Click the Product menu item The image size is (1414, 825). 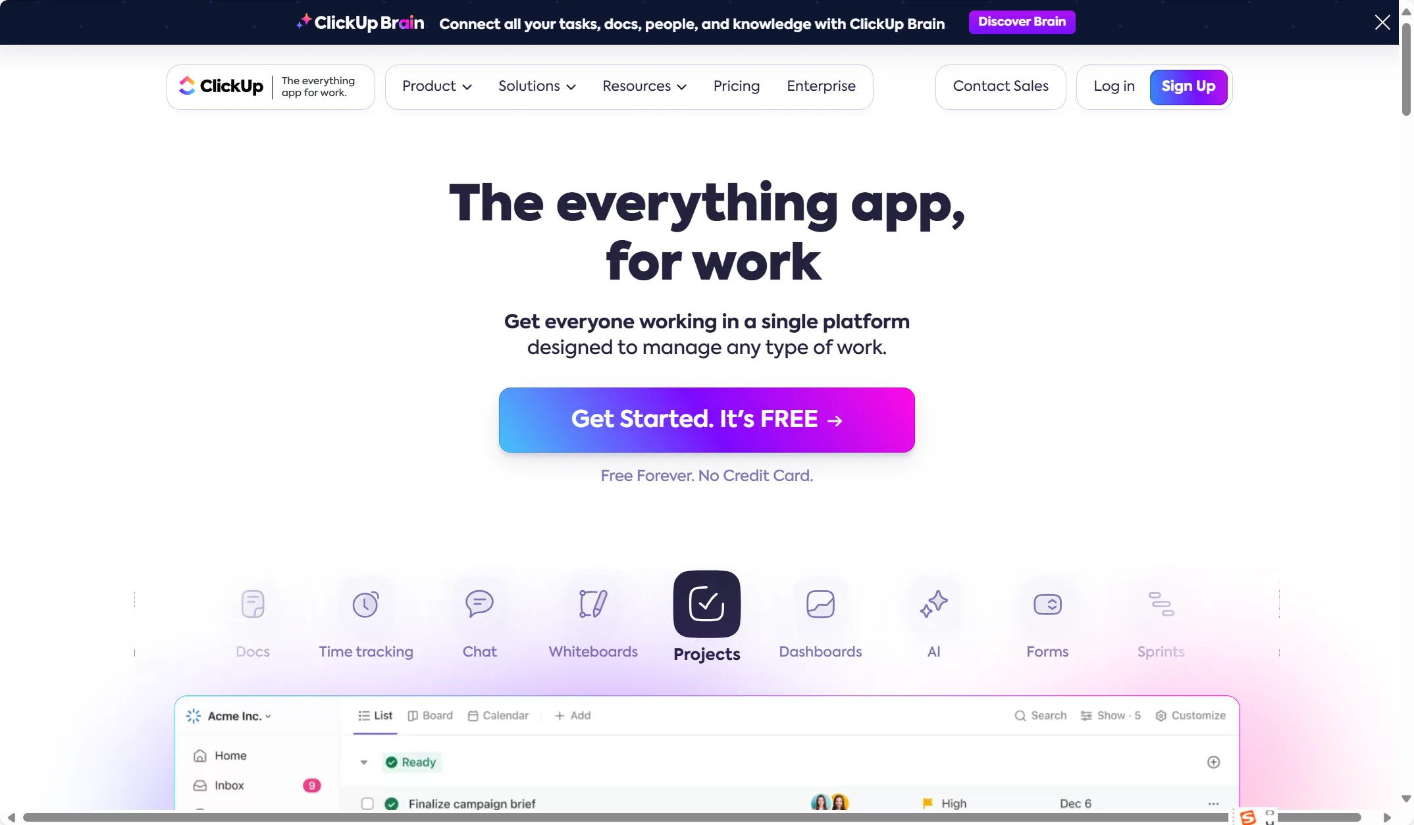435,87
